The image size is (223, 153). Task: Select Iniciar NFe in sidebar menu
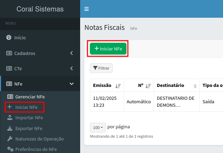26,107
